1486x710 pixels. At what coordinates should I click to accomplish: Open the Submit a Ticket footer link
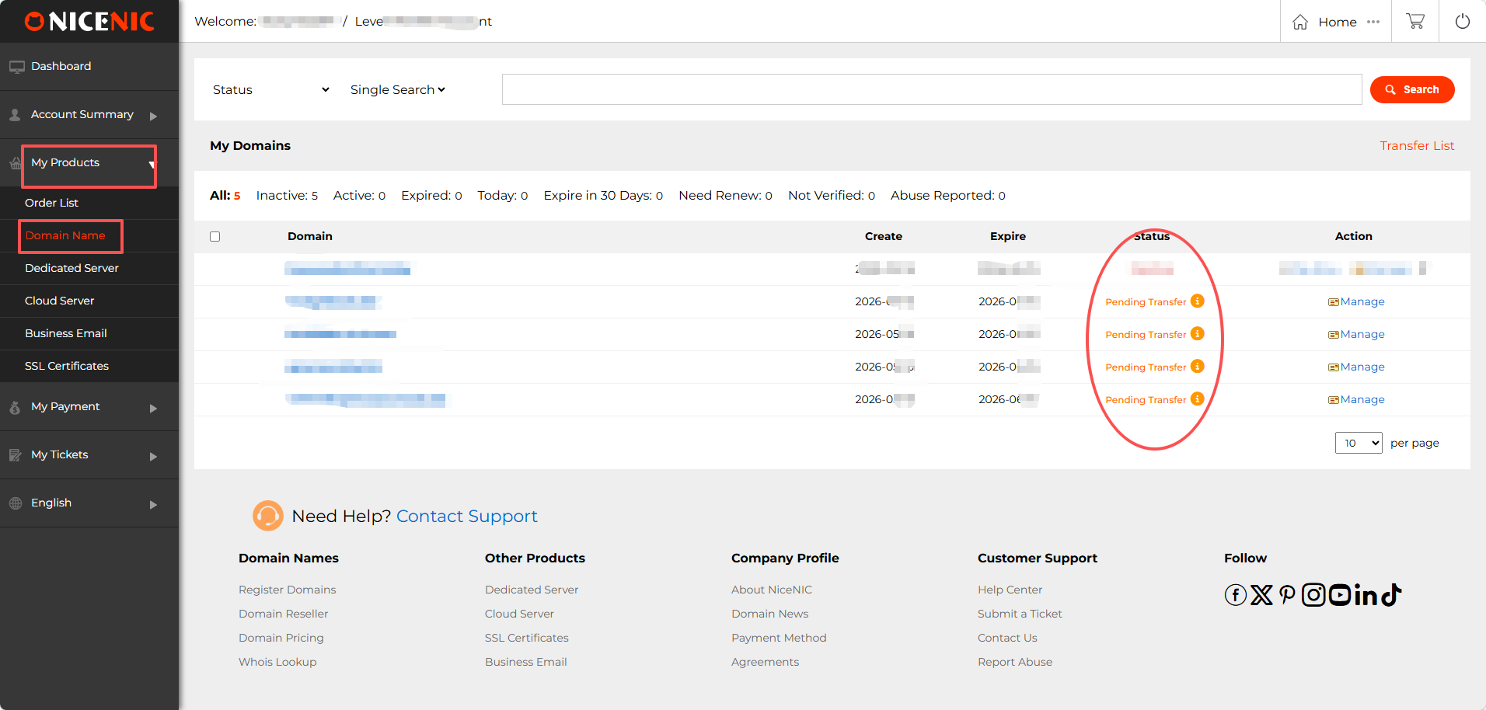pyautogui.click(x=1020, y=614)
